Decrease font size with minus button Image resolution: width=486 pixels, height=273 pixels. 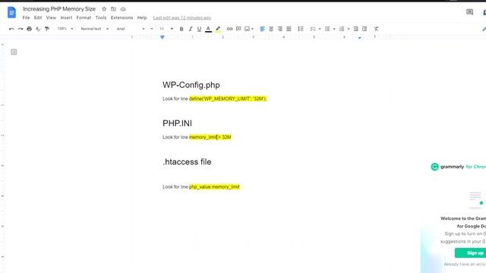pyautogui.click(x=152, y=29)
